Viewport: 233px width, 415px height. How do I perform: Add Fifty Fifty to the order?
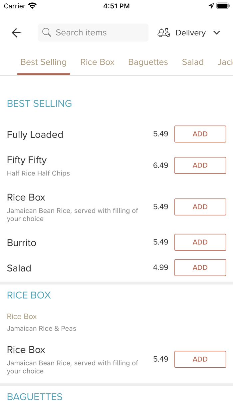(200, 165)
